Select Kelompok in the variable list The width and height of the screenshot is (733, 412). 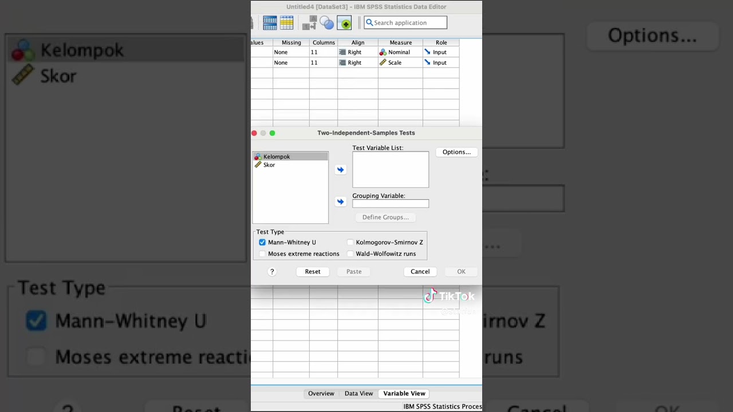(x=290, y=157)
